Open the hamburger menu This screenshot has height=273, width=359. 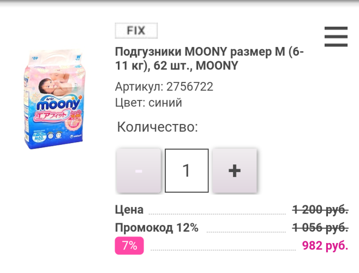pyautogui.click(x=336, y=37)
